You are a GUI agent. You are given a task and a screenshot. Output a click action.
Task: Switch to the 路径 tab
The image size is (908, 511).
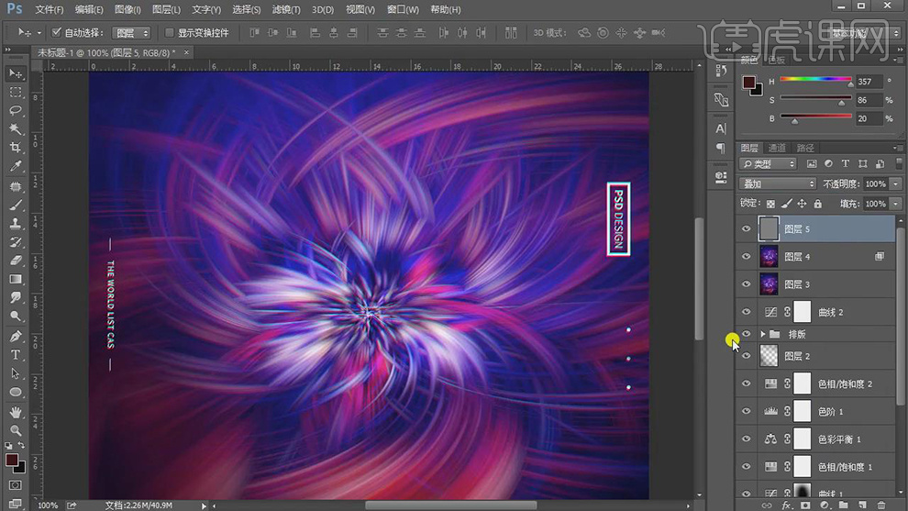(805, 148)
